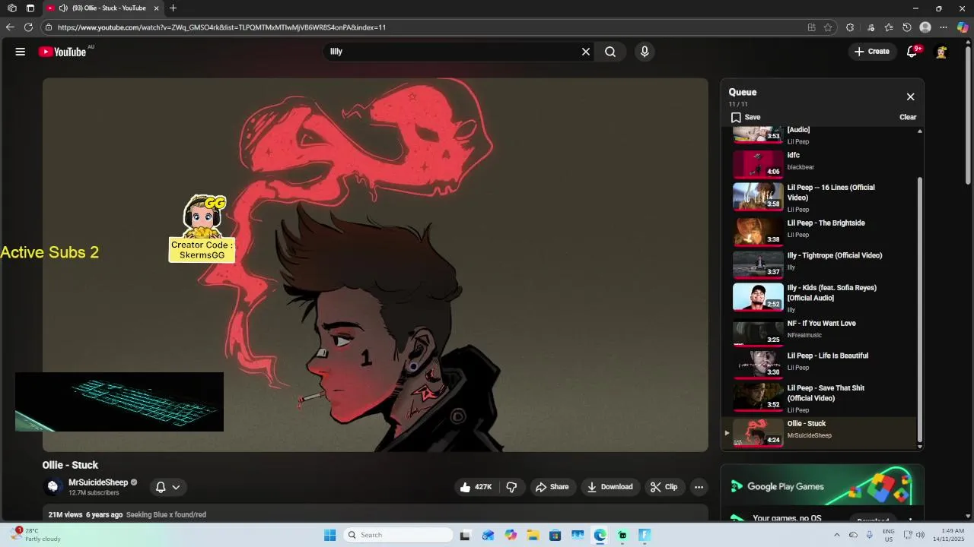Click the Windows taskbar Search box

pyautogui.click(x=398, y=535)
